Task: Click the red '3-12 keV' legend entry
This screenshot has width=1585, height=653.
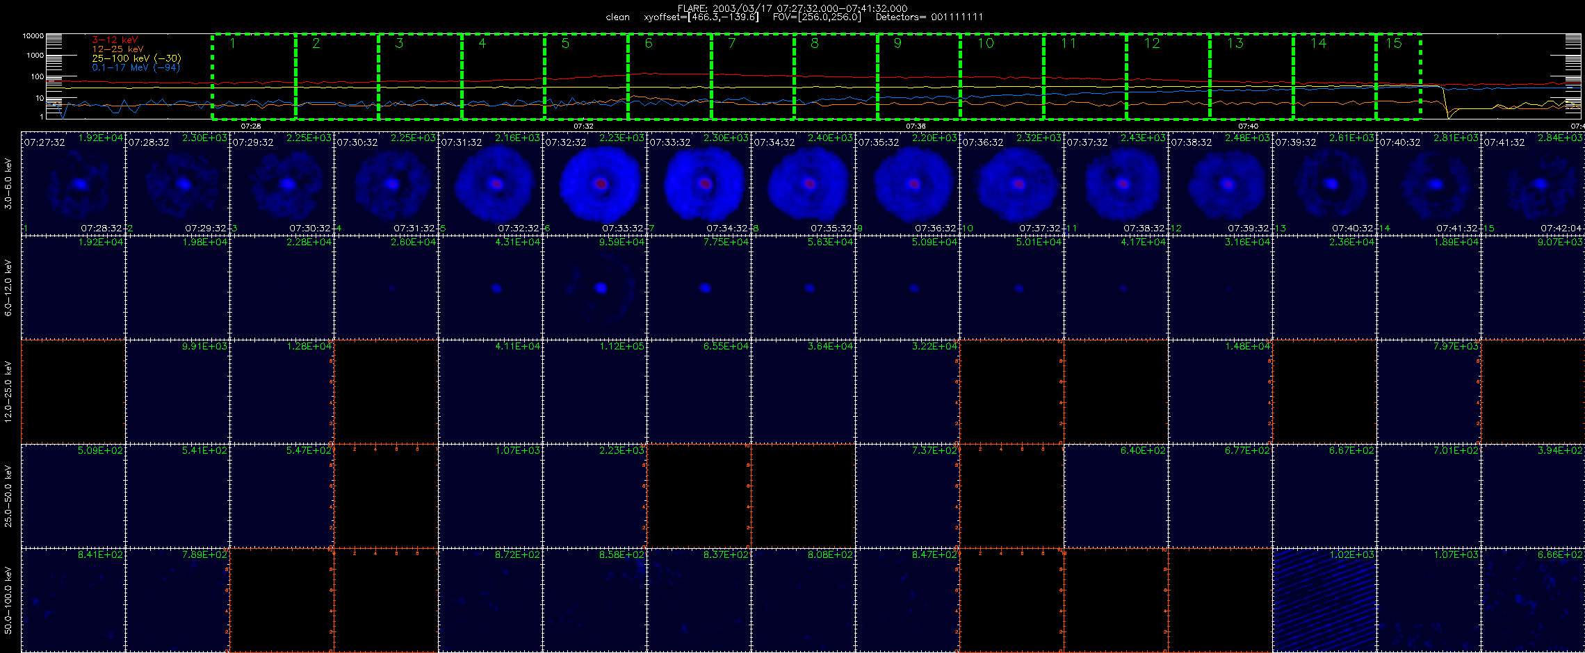Action: click(115, 40)
